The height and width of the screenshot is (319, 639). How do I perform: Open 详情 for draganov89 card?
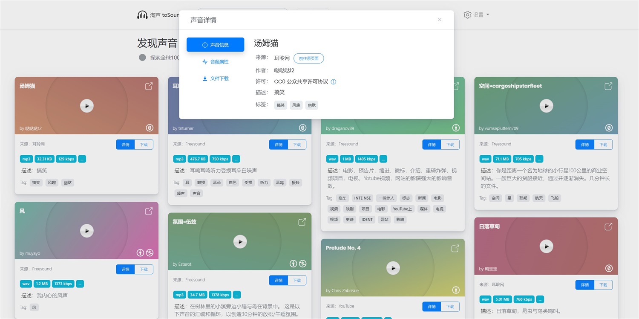432,145
